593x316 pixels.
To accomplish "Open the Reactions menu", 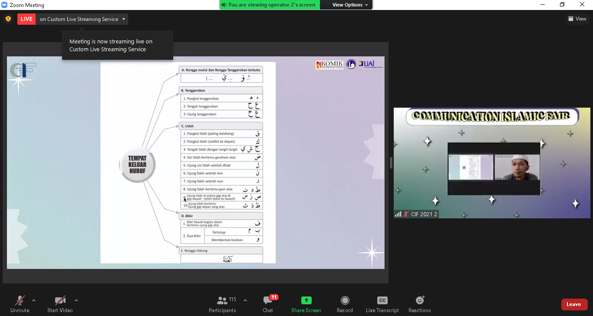I will (x=419, y=300).
